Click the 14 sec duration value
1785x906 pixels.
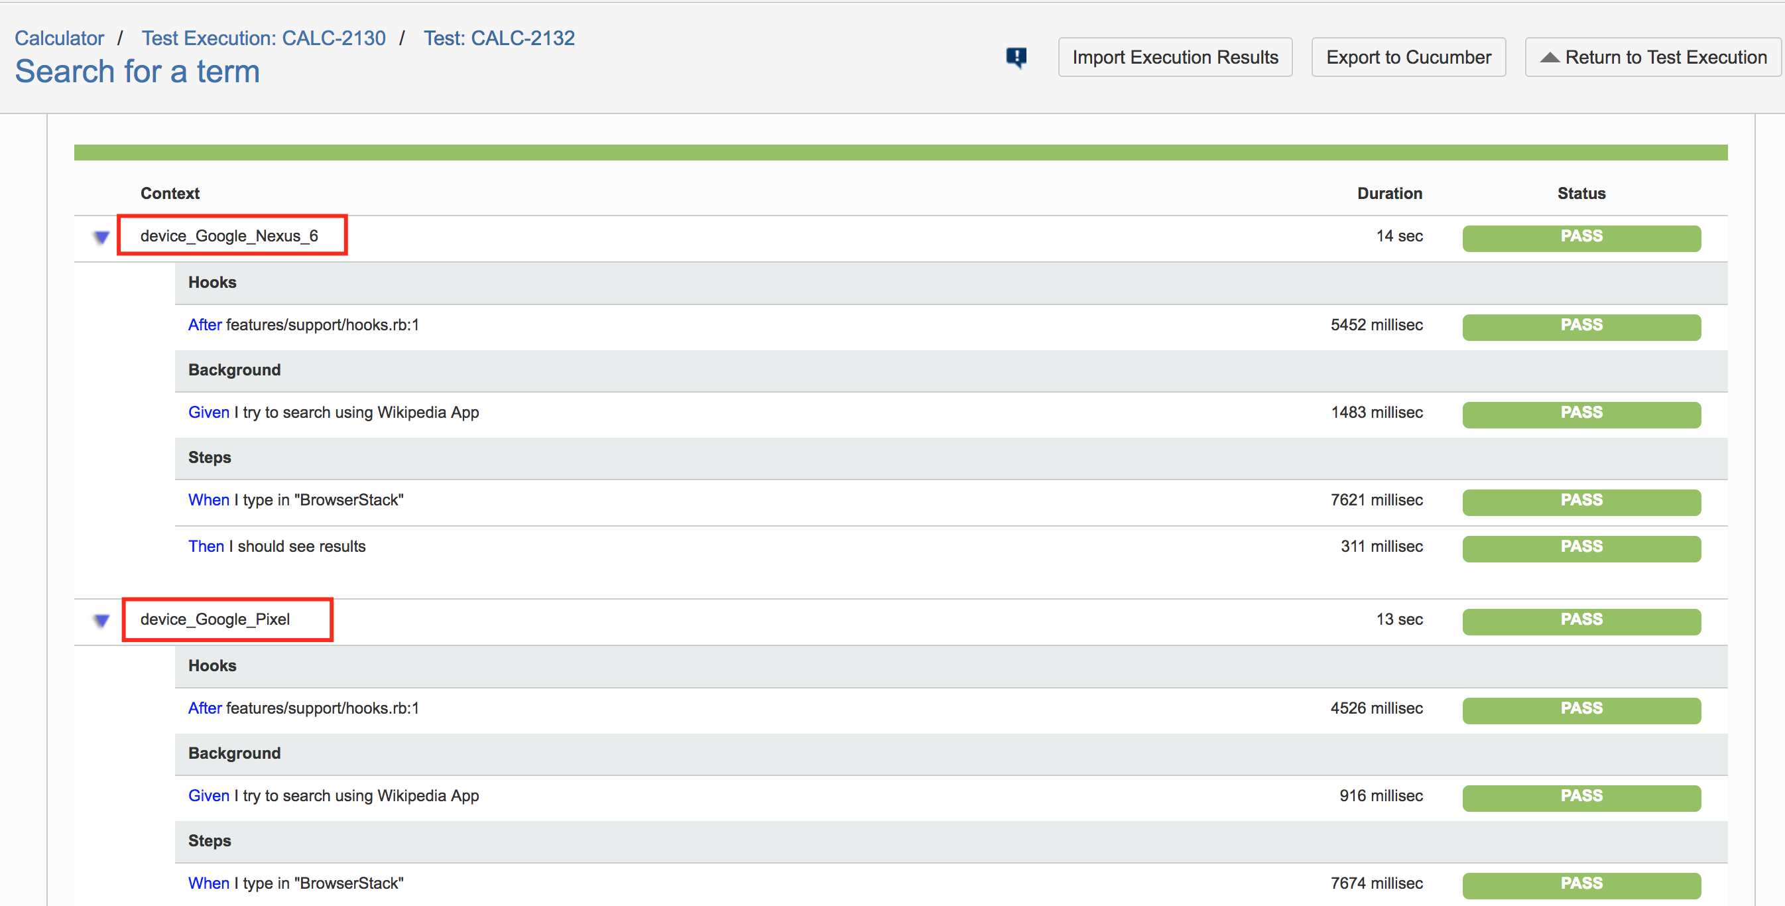pos(1399,235)
